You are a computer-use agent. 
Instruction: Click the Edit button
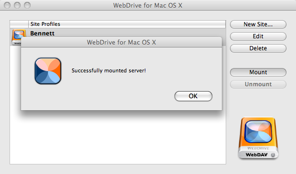(258, 36)
